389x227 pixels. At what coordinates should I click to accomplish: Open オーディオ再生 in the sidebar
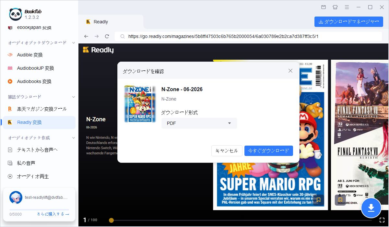pos(39,176)
